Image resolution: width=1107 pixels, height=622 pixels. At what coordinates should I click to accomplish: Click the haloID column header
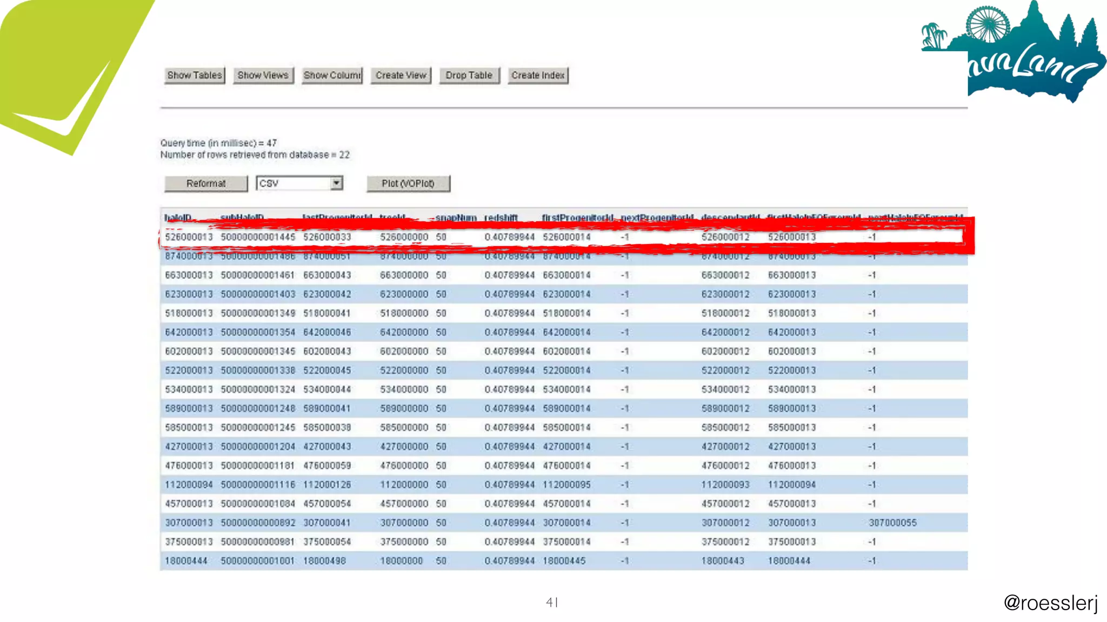pos(178,217)
